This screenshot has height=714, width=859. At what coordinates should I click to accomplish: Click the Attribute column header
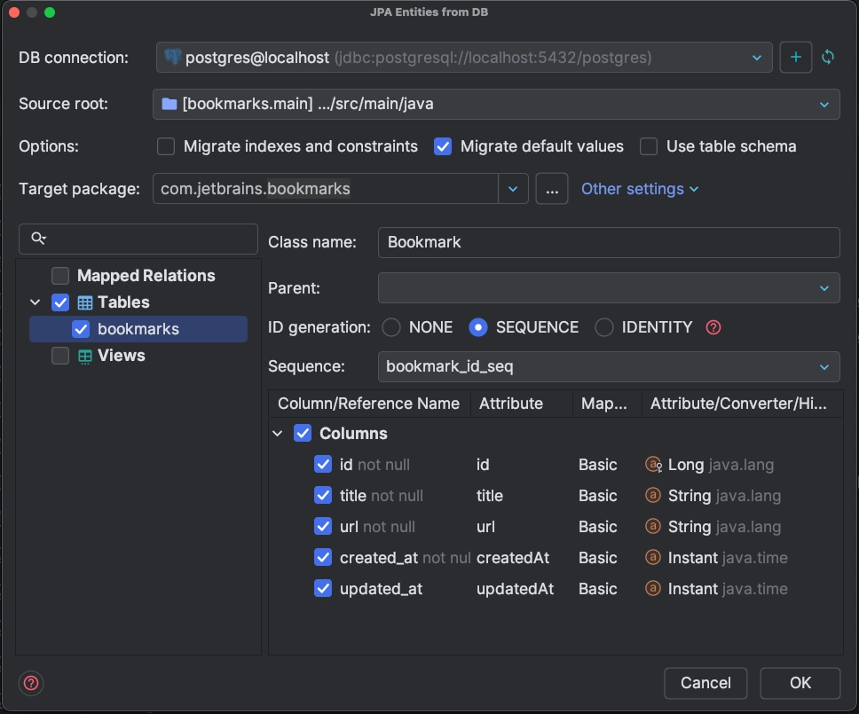pos(510,404)
